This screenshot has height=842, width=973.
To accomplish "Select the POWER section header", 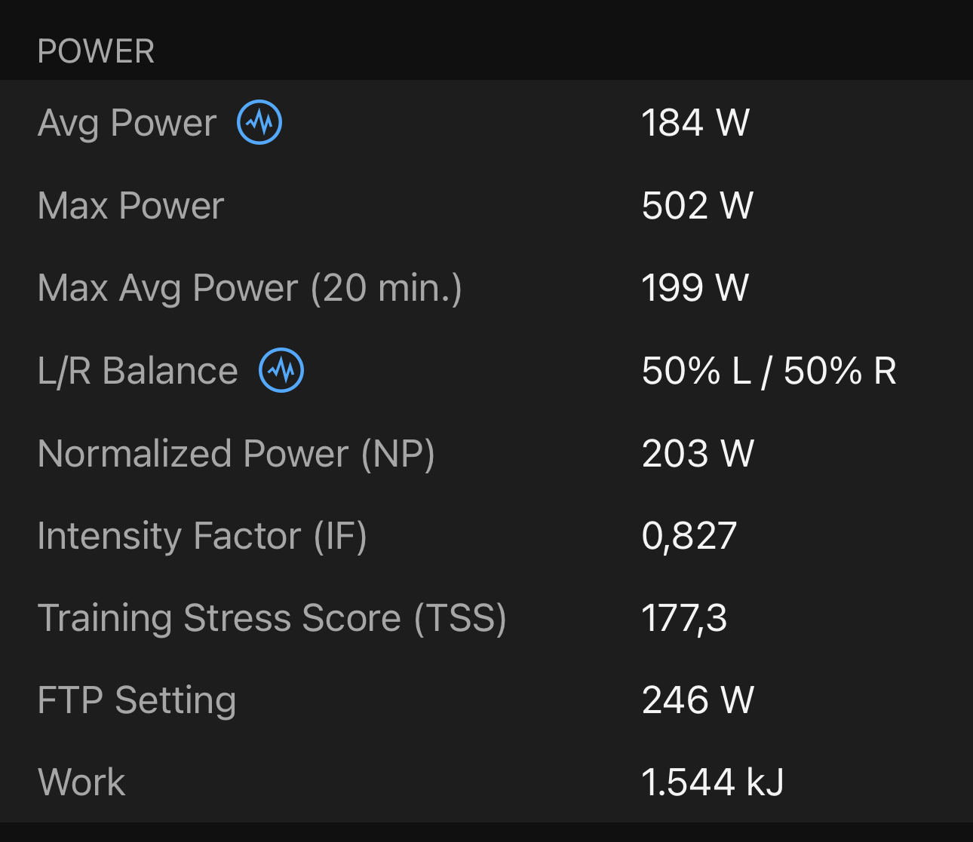I will click(96, 52).
